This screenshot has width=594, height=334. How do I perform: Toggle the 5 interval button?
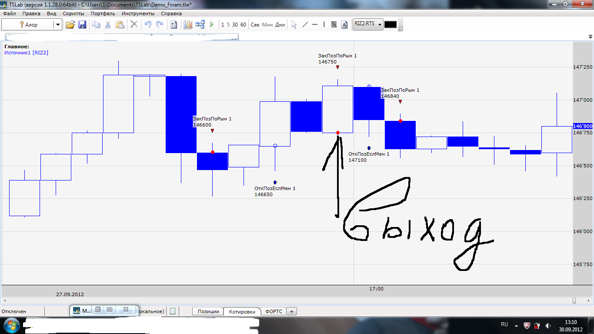pos(228,25)
